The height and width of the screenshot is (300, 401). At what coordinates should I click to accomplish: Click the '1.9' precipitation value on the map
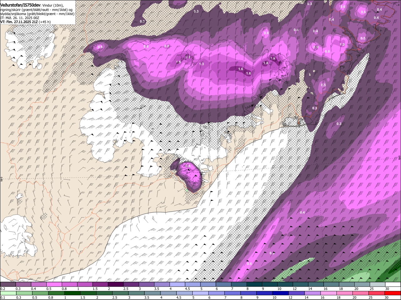pos(273,59)
